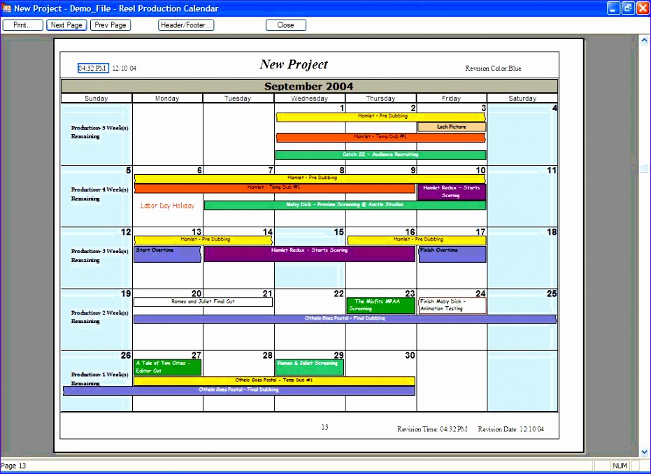The height and width of the screenshot is (474, 651).
Task: Close the window with X button
Action: 642,8
